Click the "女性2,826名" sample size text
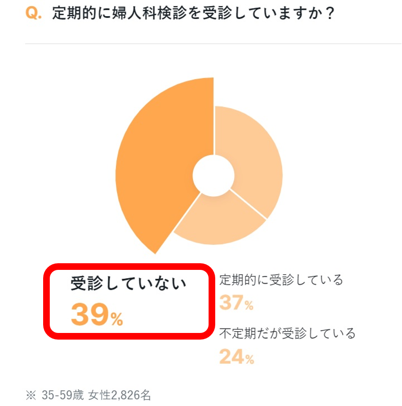 click(x=117, y=395)
